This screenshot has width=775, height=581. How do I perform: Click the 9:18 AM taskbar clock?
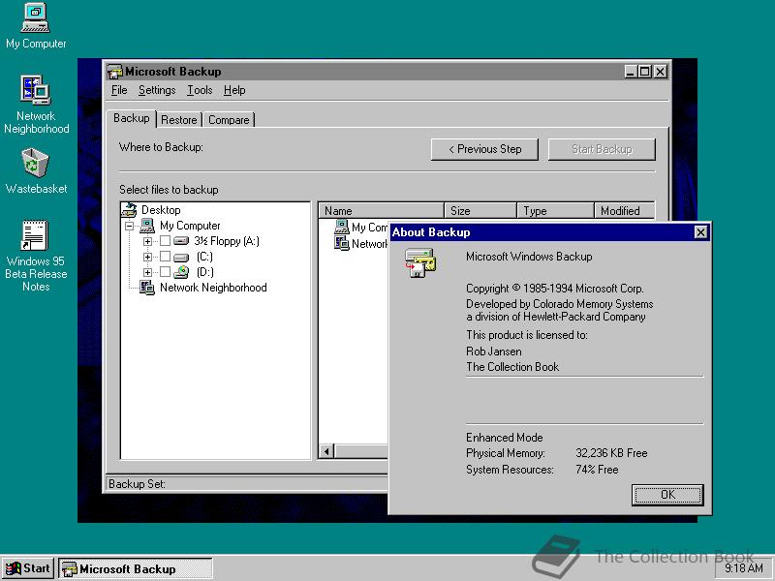pos(743,568)
